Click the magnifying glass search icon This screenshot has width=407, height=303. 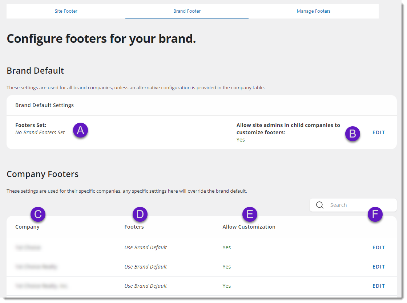(x=320, y=205)
